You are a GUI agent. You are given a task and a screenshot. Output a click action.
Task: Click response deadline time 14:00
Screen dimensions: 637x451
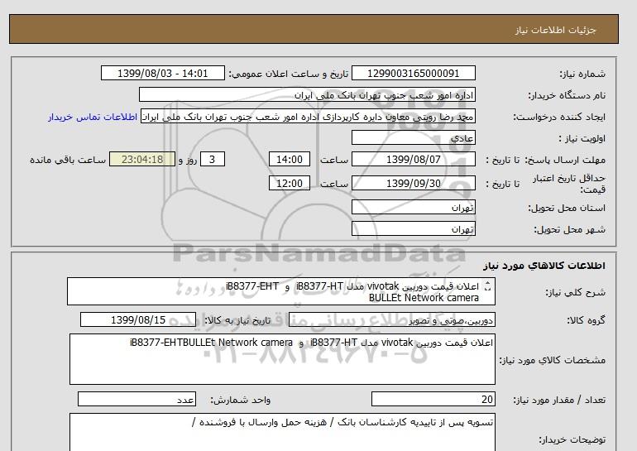[x=290, y=159]
